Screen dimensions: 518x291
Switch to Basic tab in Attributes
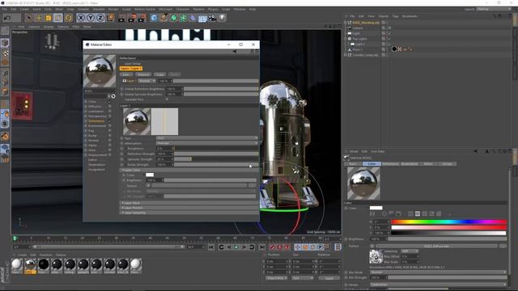coord(353,164)
